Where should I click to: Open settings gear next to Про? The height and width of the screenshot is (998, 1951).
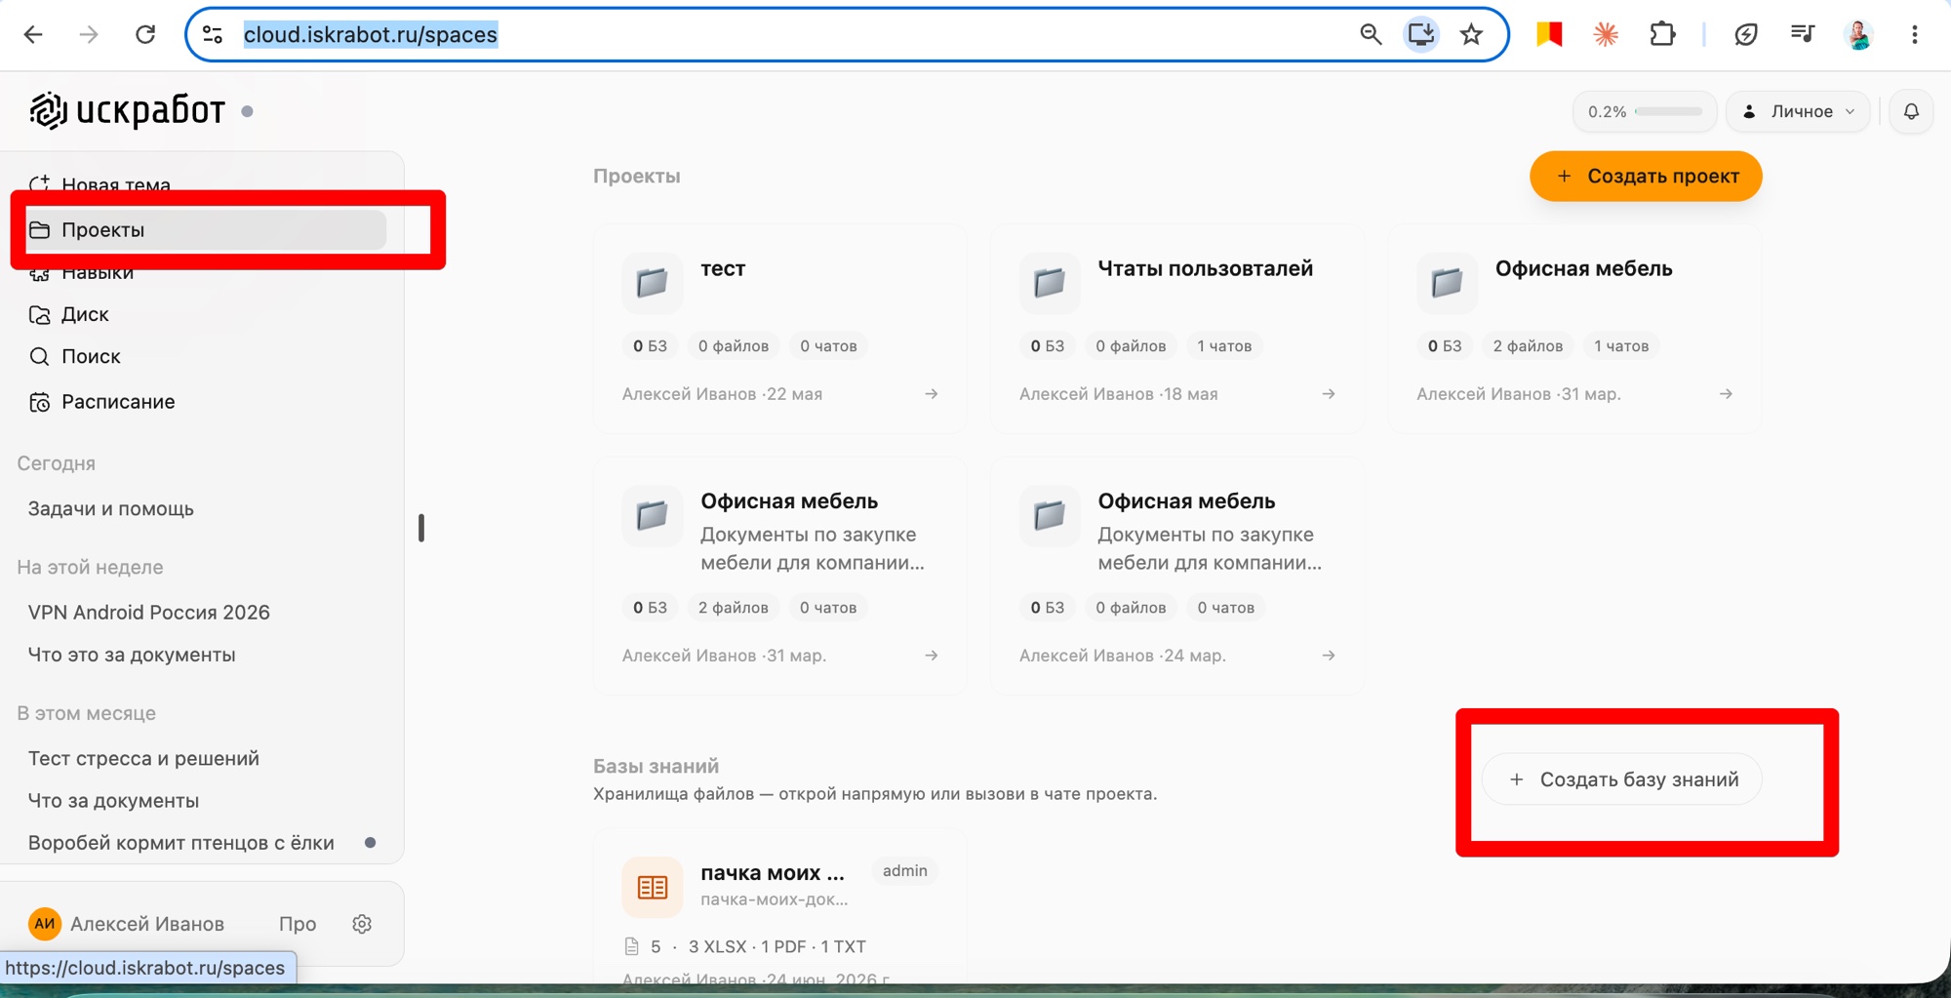[362, 924]
